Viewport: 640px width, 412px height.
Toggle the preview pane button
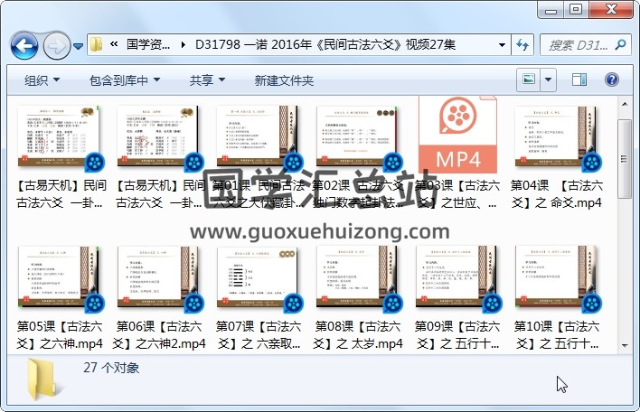click(579, 80)
